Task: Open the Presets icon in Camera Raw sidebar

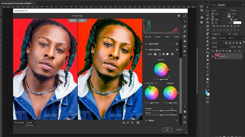Action: [x=185, y=51]
